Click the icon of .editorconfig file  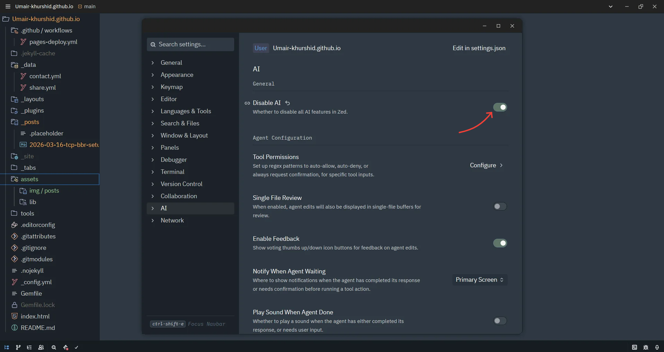[x=14, y=225]
